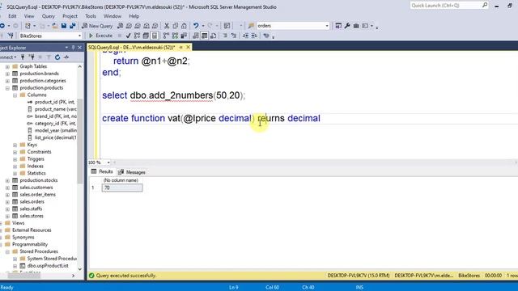Click the Parse checkmark icon
Image resolution: width=518 pixels, height=291 pixels.
pos(128,36)
